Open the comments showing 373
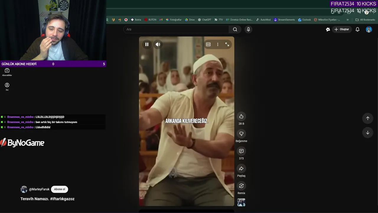378x213 pixels. coord(241,151)
